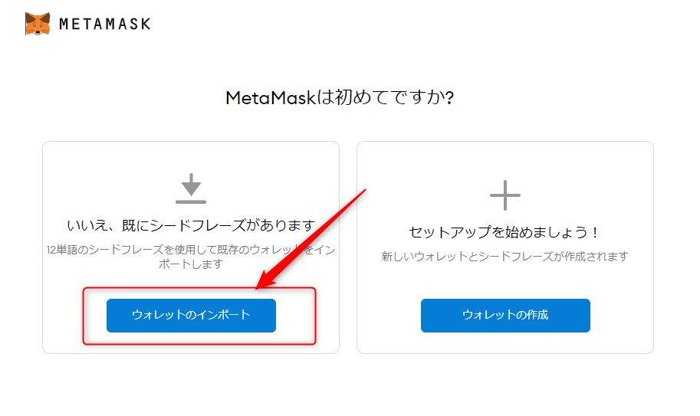The width and height of the screenshot is (700, 416).
Task: Click the plus icon for new wallet
Action: (505, 195)
